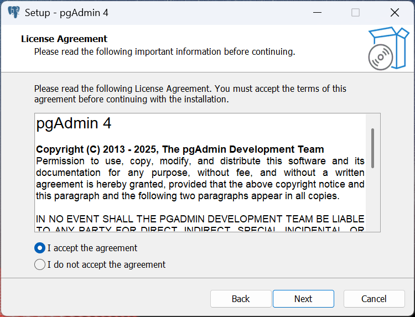The width and height of the screenshot is (415, 317).
Task: Close the pgAdmin 4 Setup window
Action: coord(395,12)
